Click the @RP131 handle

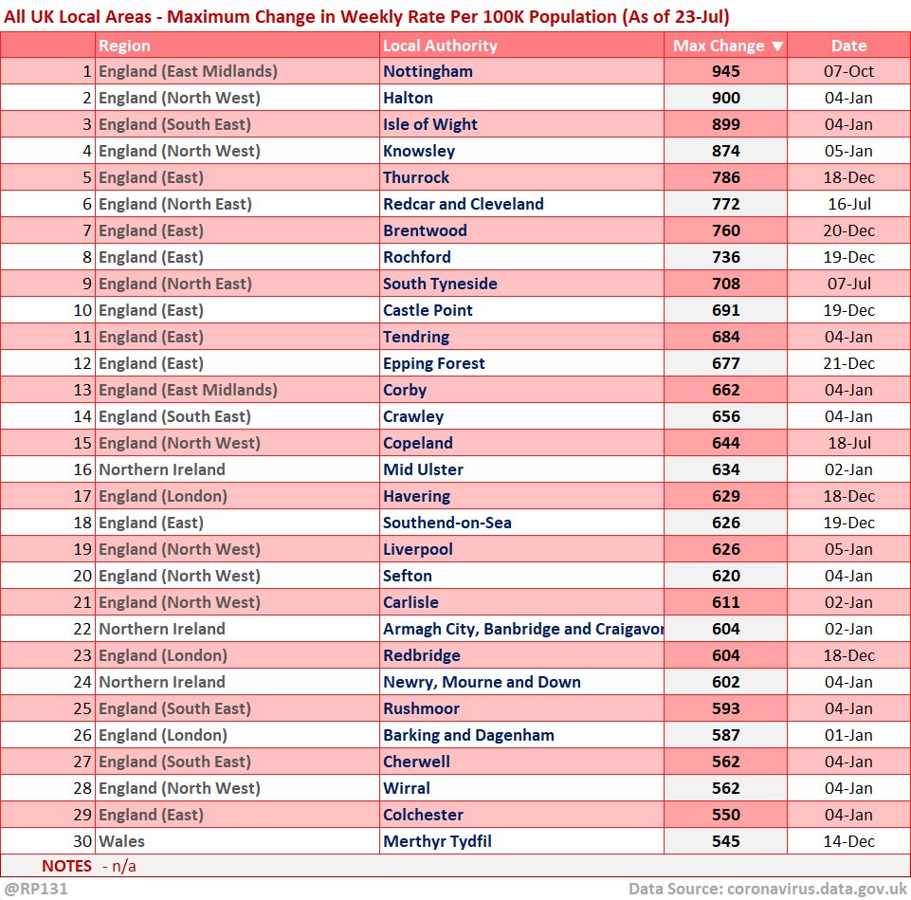[36, 890]
